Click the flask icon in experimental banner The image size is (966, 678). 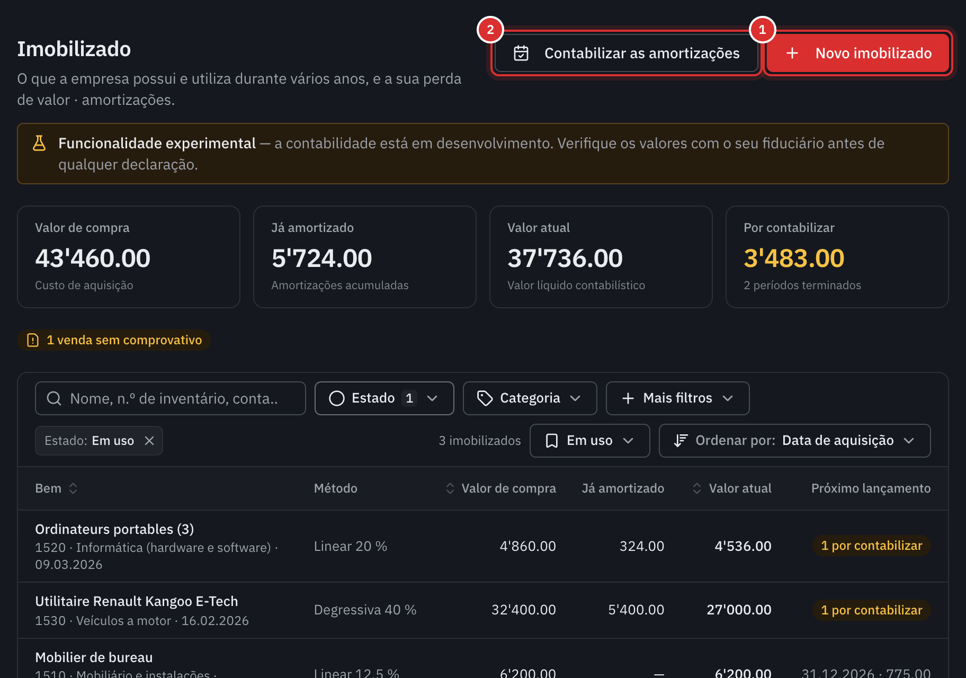[39, 143]
